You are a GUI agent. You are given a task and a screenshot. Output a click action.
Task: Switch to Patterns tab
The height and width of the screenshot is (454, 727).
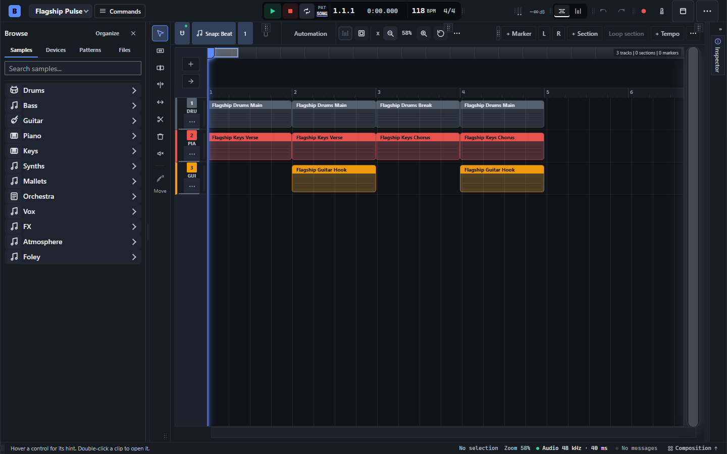(90, 50)
